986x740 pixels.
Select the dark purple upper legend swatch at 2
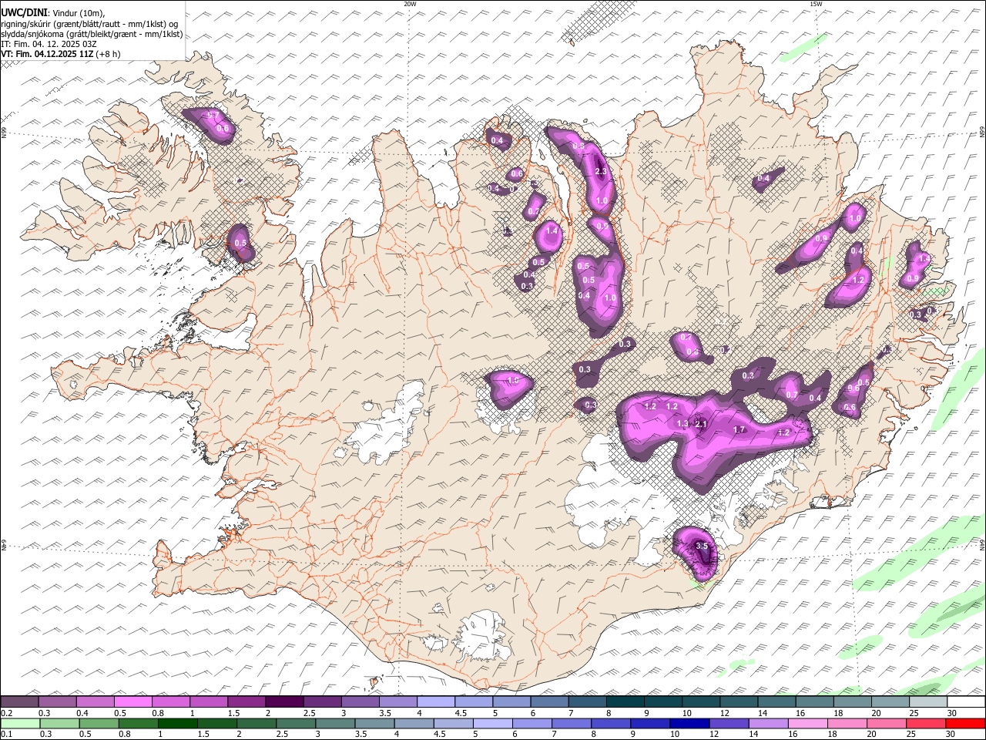pyautogui.click(x=283, y=702)
